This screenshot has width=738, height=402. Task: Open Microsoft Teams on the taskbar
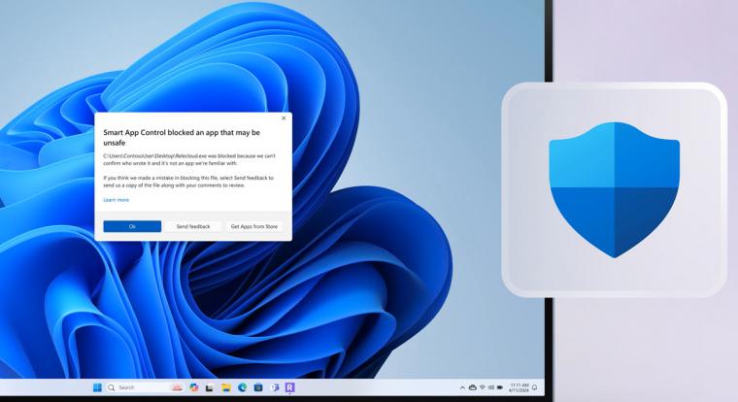(275, 387)
